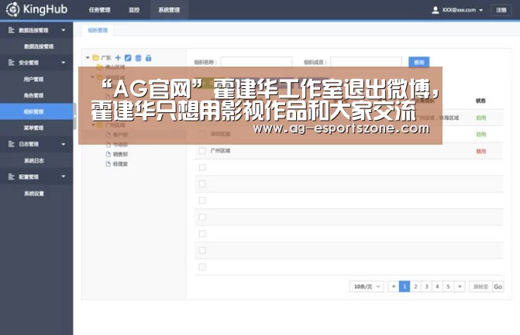Collapse the 配置管理 sidebar group arrow
This screenshot has height=335, width=520.
(x=64, y=176)
